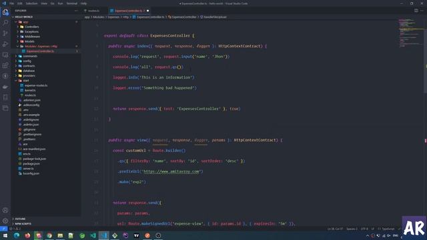Open the Windows Start menu
Viewport: 427px width, 240px height.
(x=5, y=235)
